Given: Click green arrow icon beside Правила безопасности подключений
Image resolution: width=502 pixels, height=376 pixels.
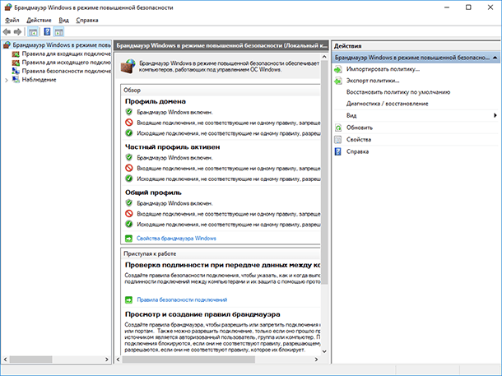Looking at the screenshot, I should [128, 299].
